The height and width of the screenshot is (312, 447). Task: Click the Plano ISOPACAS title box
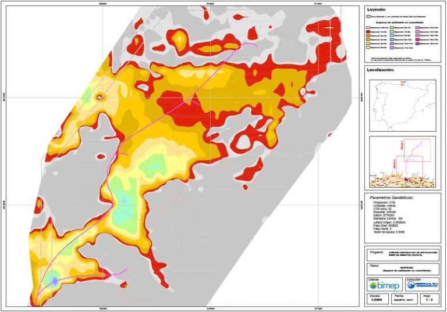(x=402, y=269)
